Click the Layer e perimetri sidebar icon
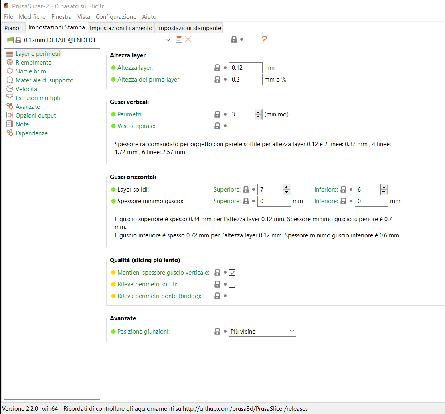Viewport: 445px width, 414px height. coord(10,53)
